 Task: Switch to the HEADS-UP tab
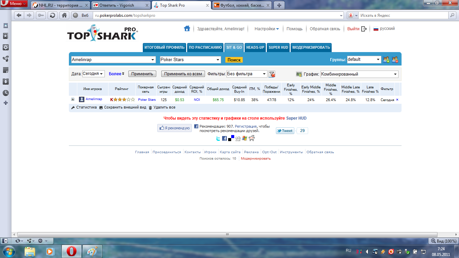click(255, 48)
